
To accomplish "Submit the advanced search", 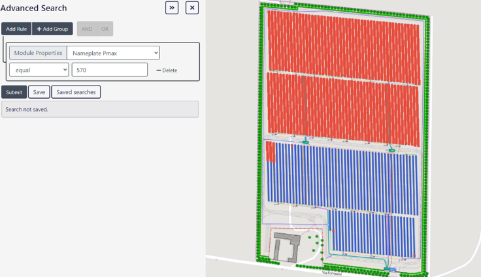I will pos(14,92).
